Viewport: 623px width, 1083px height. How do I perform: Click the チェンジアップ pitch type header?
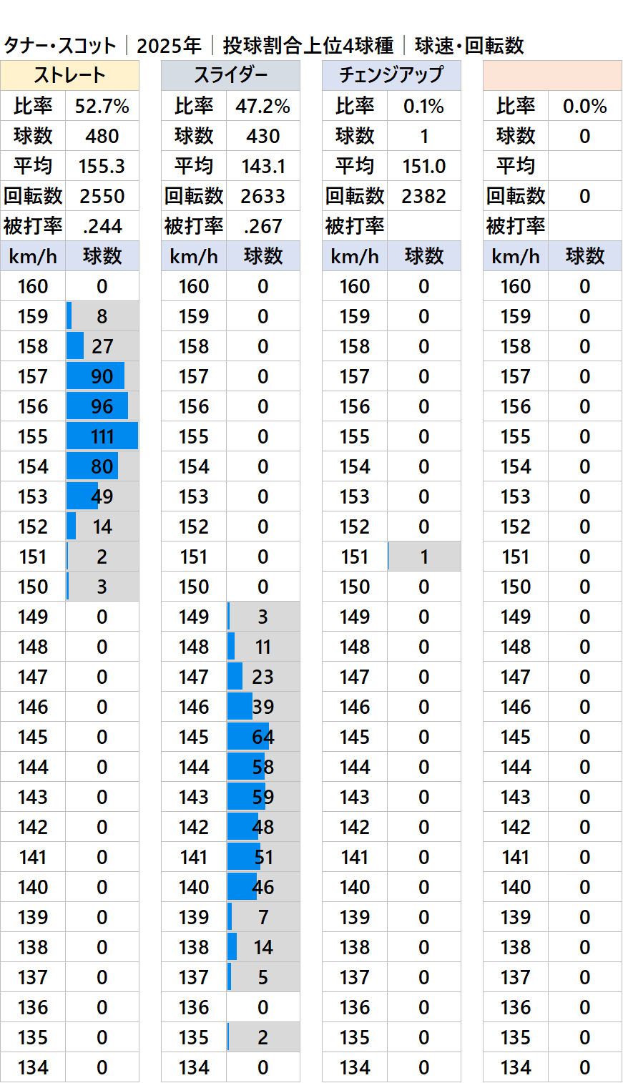point(391,75)
